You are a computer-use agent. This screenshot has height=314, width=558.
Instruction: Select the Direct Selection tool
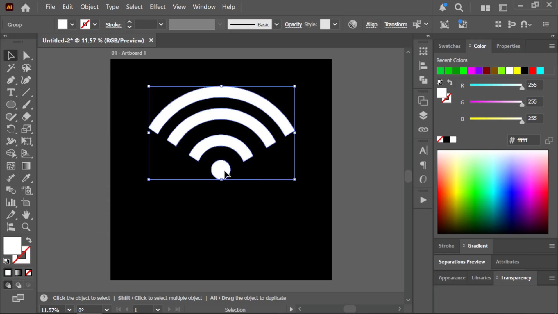(26, 56)
